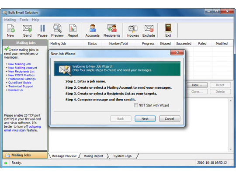Click the Step 4 Compose message text

click(x=101, y=100)
